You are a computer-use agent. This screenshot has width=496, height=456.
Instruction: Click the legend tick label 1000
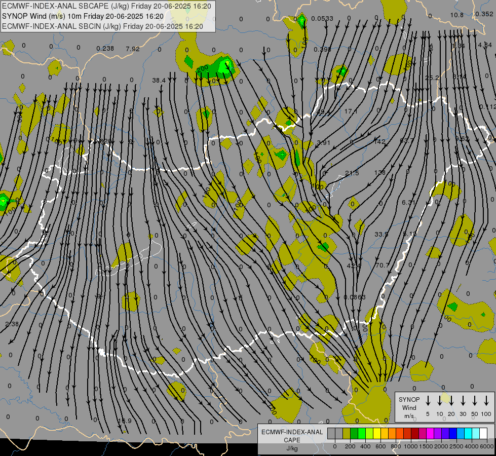click(411, 446)
